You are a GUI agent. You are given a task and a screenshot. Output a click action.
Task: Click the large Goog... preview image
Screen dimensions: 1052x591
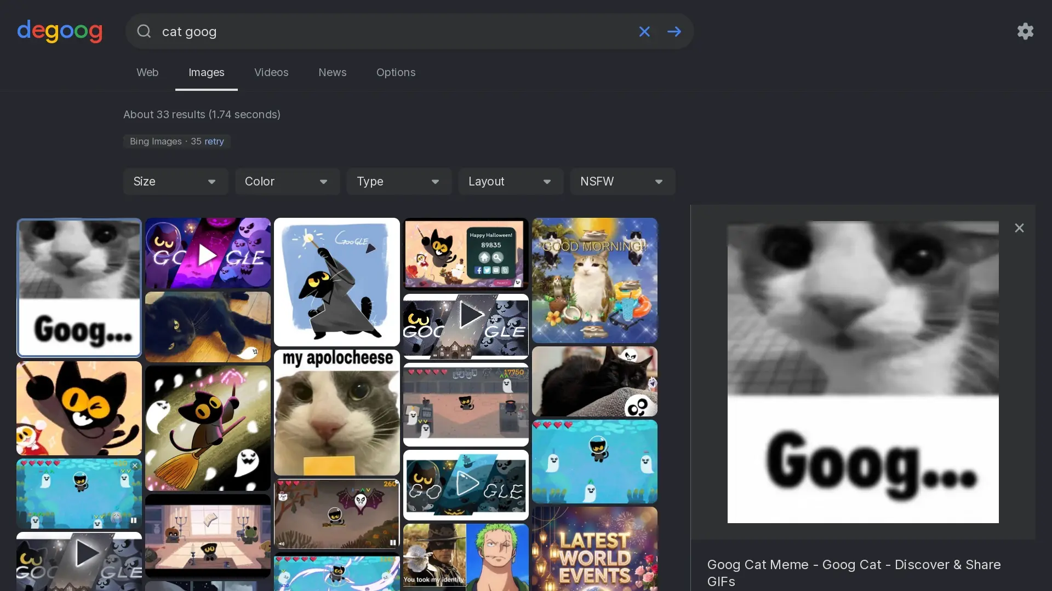tap(863, 372)
